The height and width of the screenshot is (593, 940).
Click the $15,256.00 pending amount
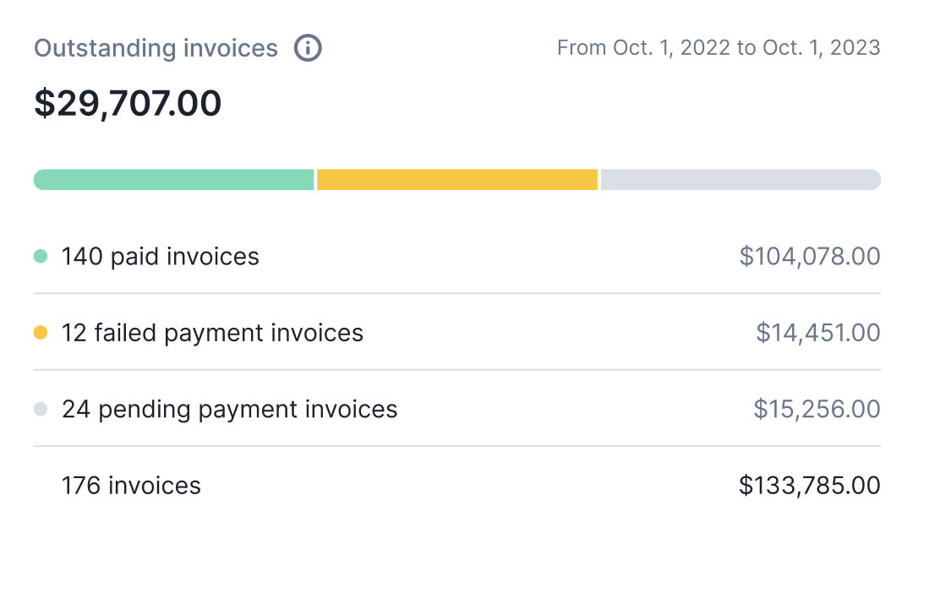(x=817, y=410)
